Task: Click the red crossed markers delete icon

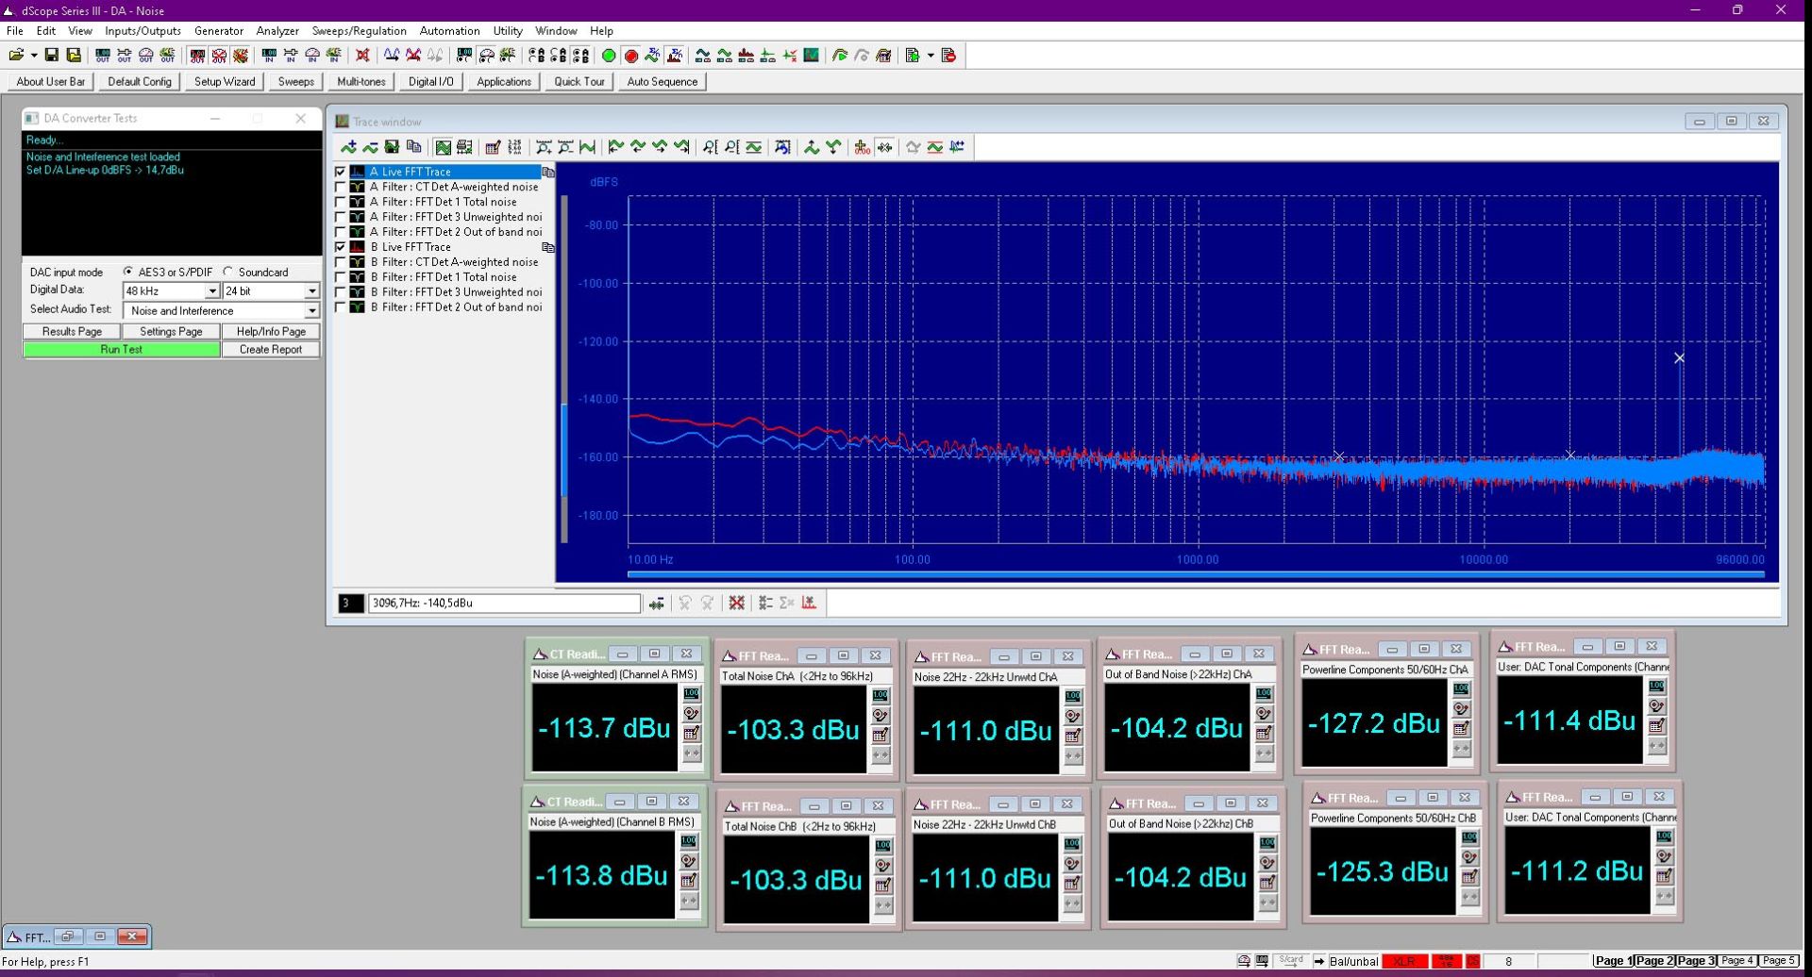Action: point(737,603)
